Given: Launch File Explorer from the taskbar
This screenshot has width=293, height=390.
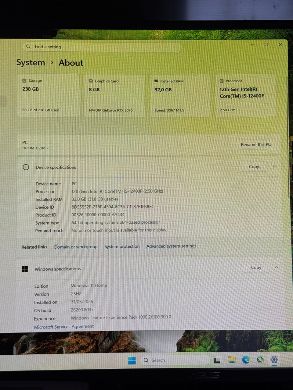Looking at the screenshot, I should pos(232,360).
